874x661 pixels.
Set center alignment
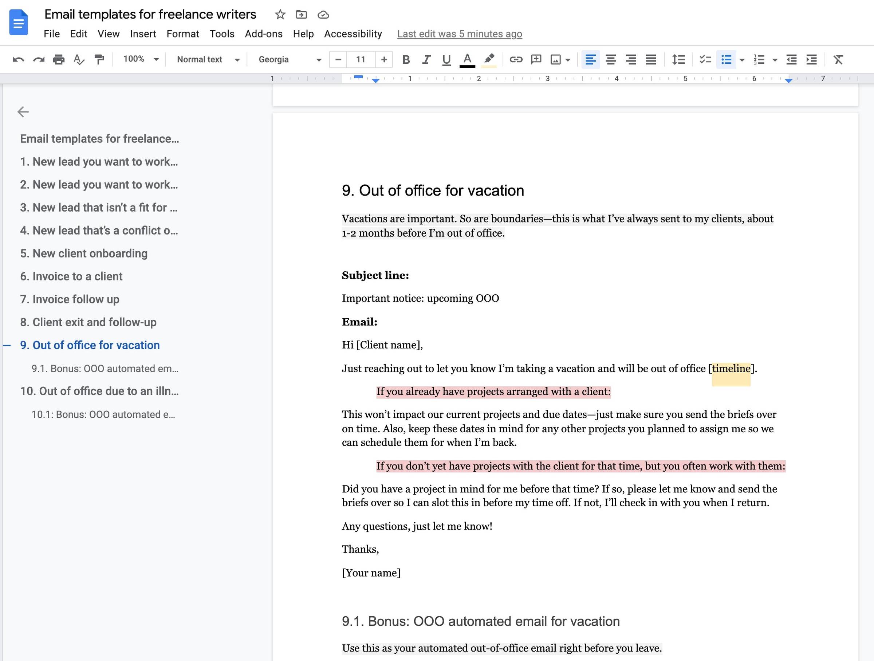tap(611, 60)
